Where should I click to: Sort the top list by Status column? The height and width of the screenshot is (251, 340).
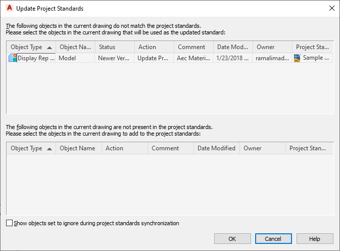[114, 47]
